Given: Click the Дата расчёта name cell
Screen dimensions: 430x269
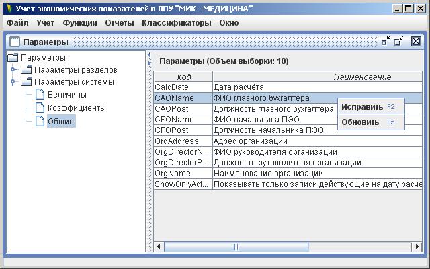Looking at the screenshot, I should pos(318,87).
